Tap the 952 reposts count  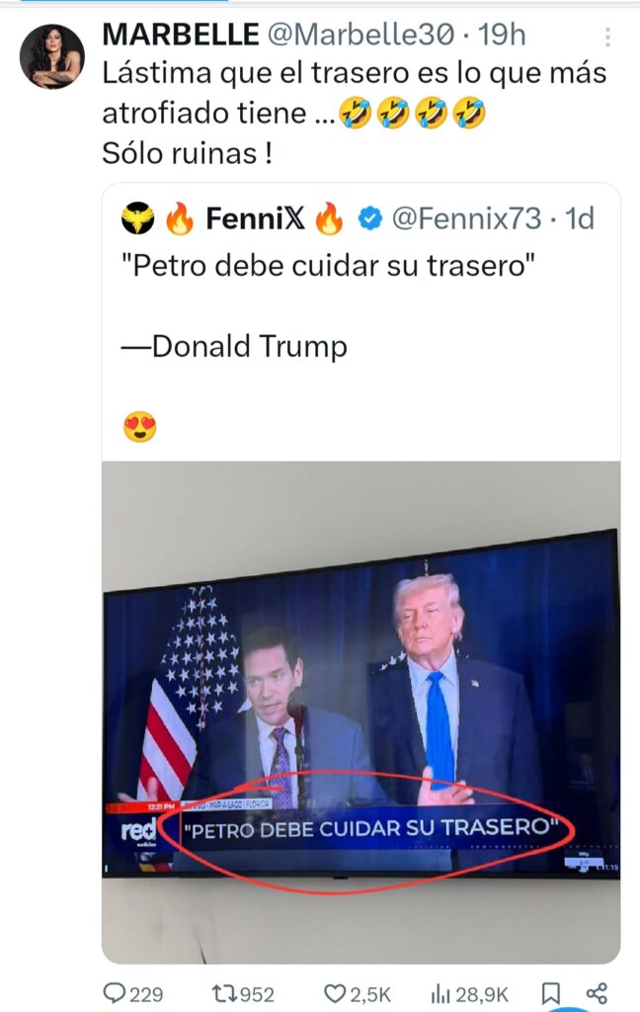click(x=257, y=993)
